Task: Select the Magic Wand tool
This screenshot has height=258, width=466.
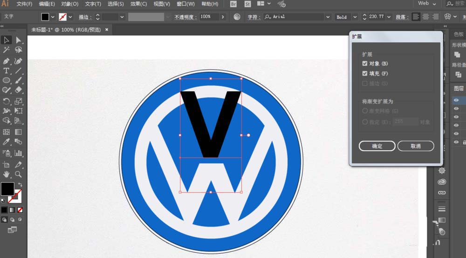Action: tap(7, 50)
